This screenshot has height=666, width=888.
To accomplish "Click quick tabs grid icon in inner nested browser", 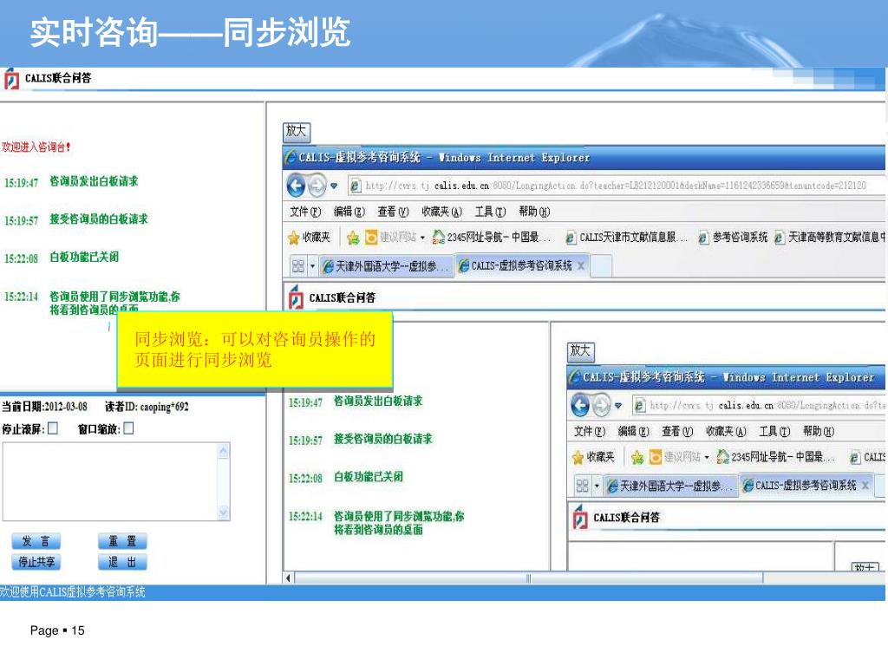I will [582, 486].
